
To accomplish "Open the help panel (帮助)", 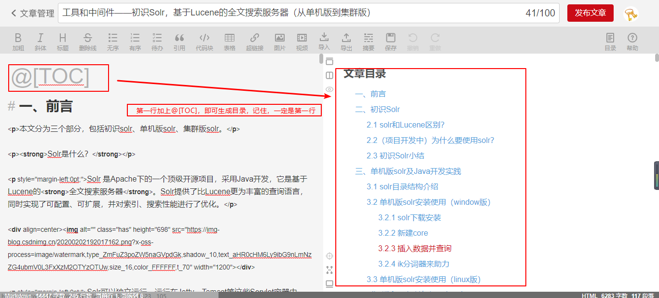I will pyautogui.click(x=632, y=42).
